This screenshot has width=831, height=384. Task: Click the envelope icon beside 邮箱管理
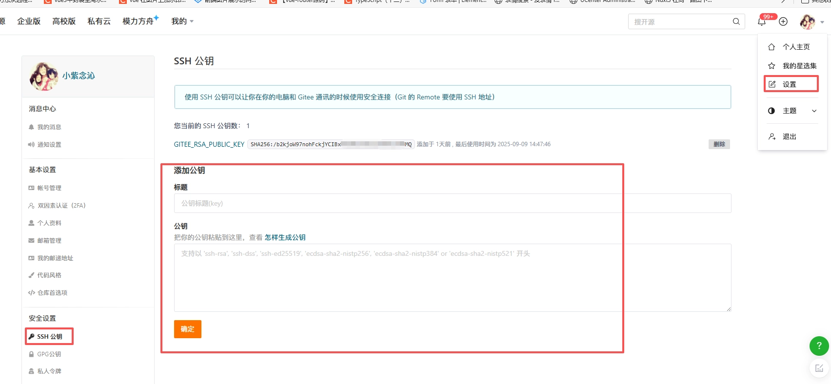(x=31, y=241)
